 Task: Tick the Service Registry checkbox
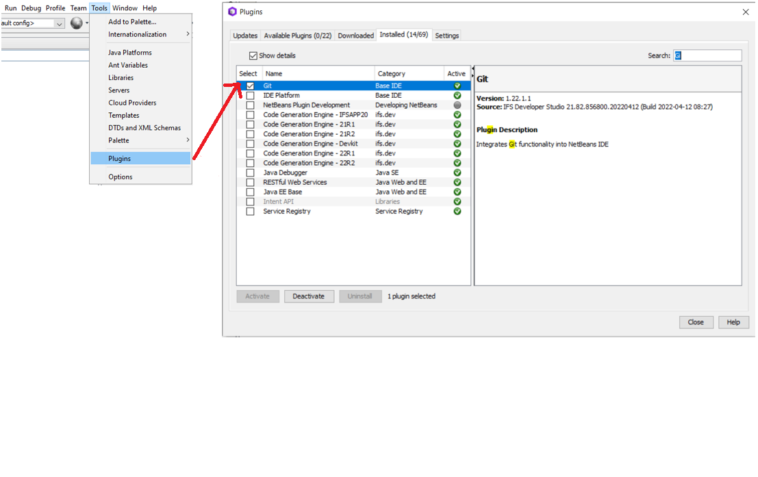(x=250, y=211)
